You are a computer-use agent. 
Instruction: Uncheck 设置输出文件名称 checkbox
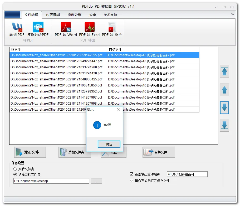click(132, 174)
